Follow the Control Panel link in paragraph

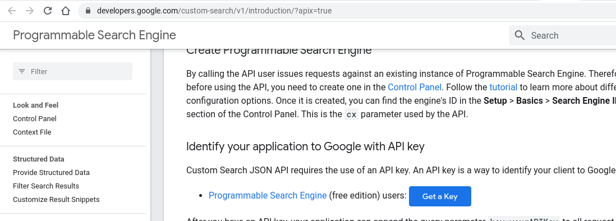click(x=415, y=87)
